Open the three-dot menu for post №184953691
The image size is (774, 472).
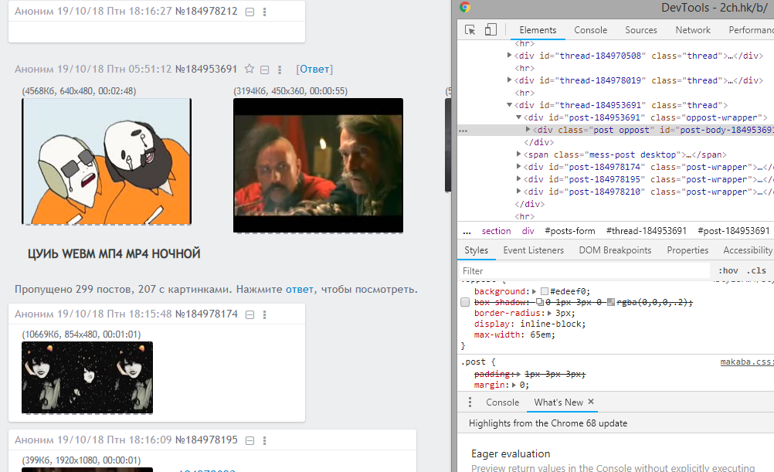(x=280, y=70)
